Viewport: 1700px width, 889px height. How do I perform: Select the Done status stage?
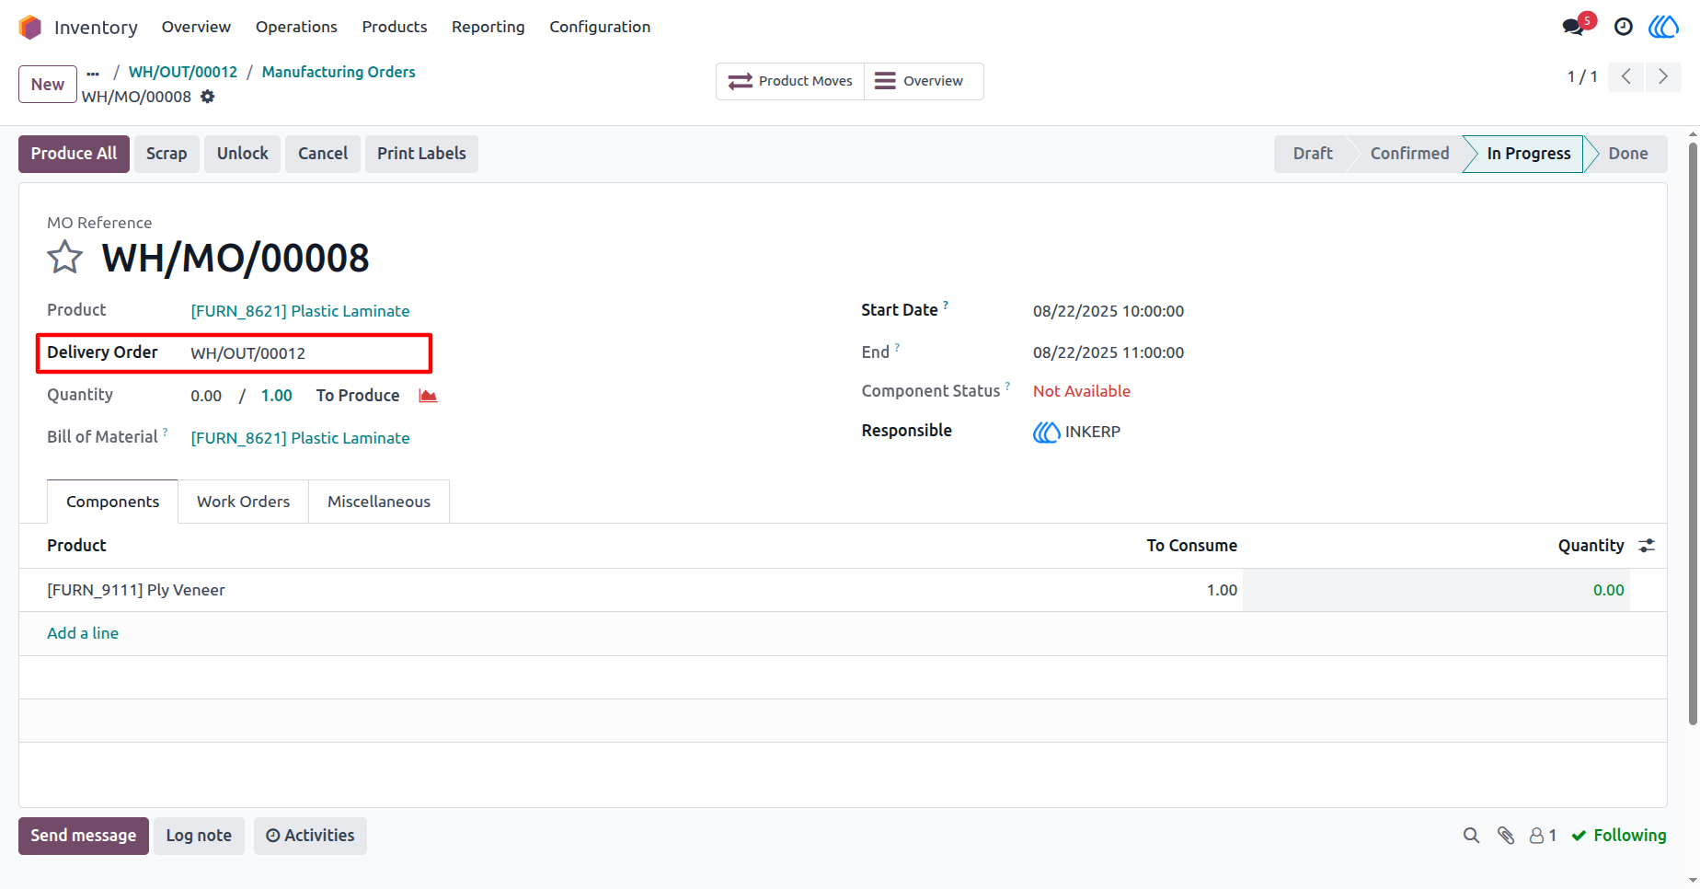[x=1627, y=154]
